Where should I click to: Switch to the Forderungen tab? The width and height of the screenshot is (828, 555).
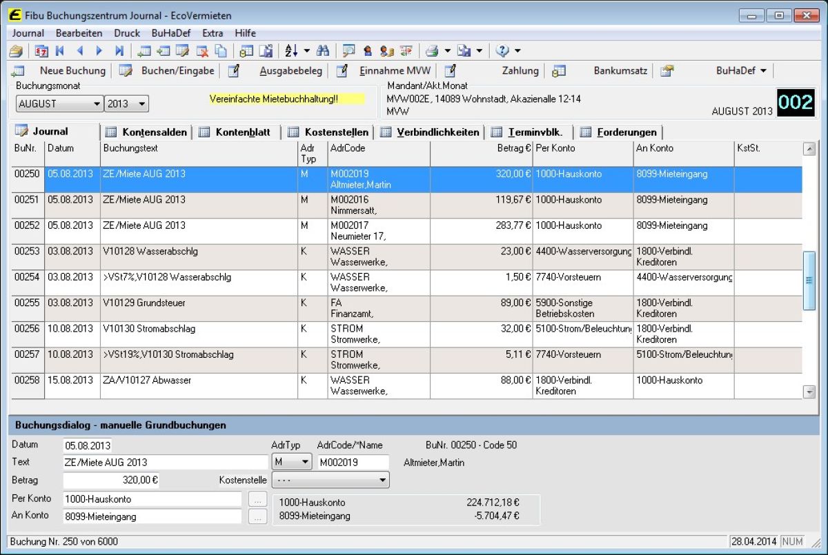(619, 132)
